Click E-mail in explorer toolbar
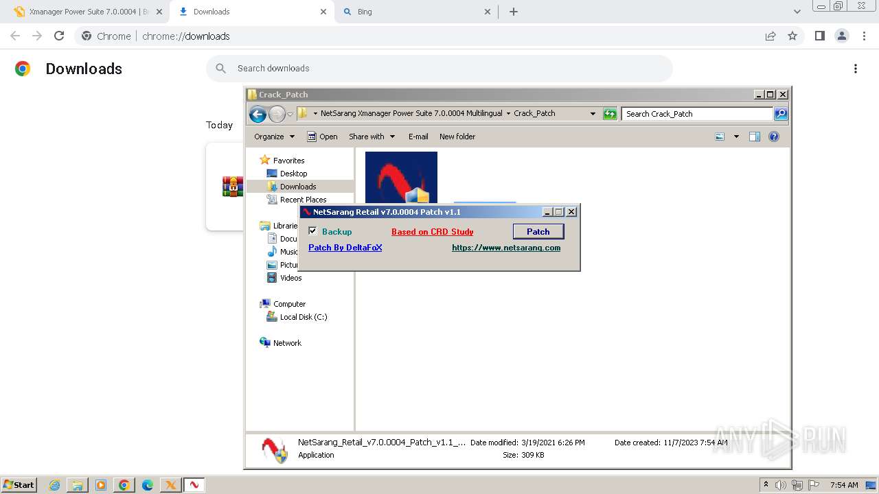This screenshot has width=879, height=494. 418,137
